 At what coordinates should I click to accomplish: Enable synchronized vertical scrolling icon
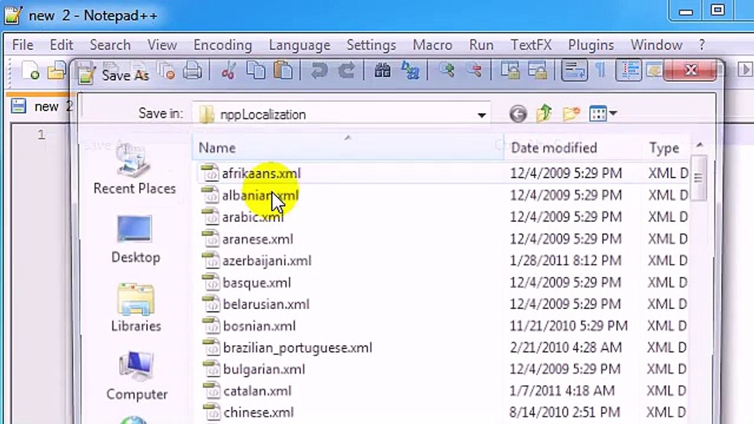pos(509,71)
